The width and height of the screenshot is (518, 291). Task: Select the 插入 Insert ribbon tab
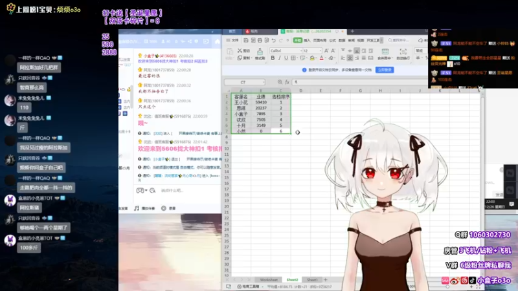pyautogui.click(x=307, y=40)
